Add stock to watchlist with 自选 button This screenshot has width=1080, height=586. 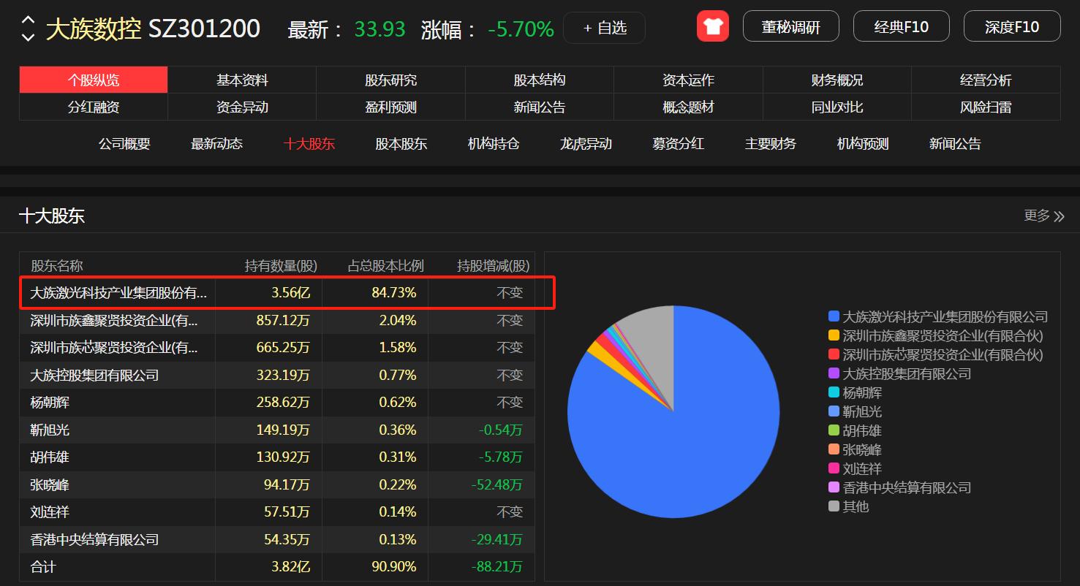point(604,28)
